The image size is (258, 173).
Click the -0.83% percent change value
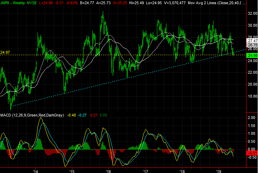72,3
